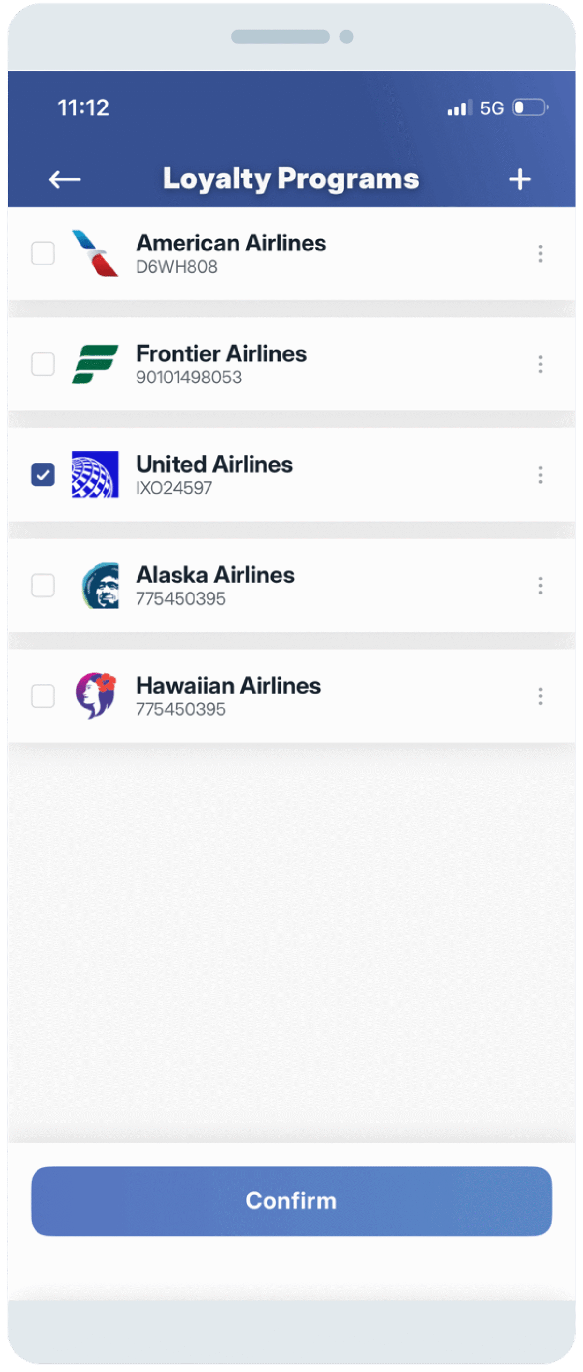The width and height of the screenshot is (583, 1372).
Task: Tap the back arrow icon
Action: click(x=65, y=179)
